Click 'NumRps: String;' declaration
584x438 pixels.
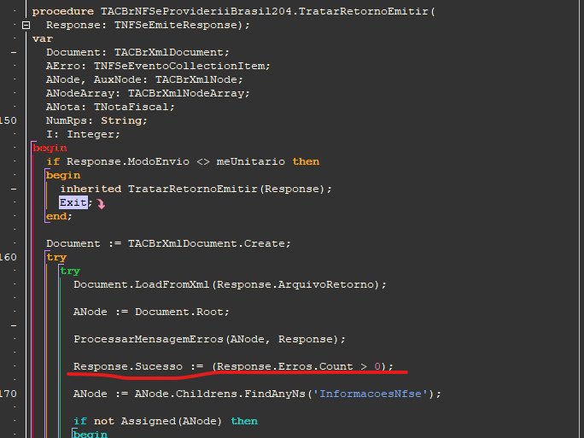click(96, 120)
